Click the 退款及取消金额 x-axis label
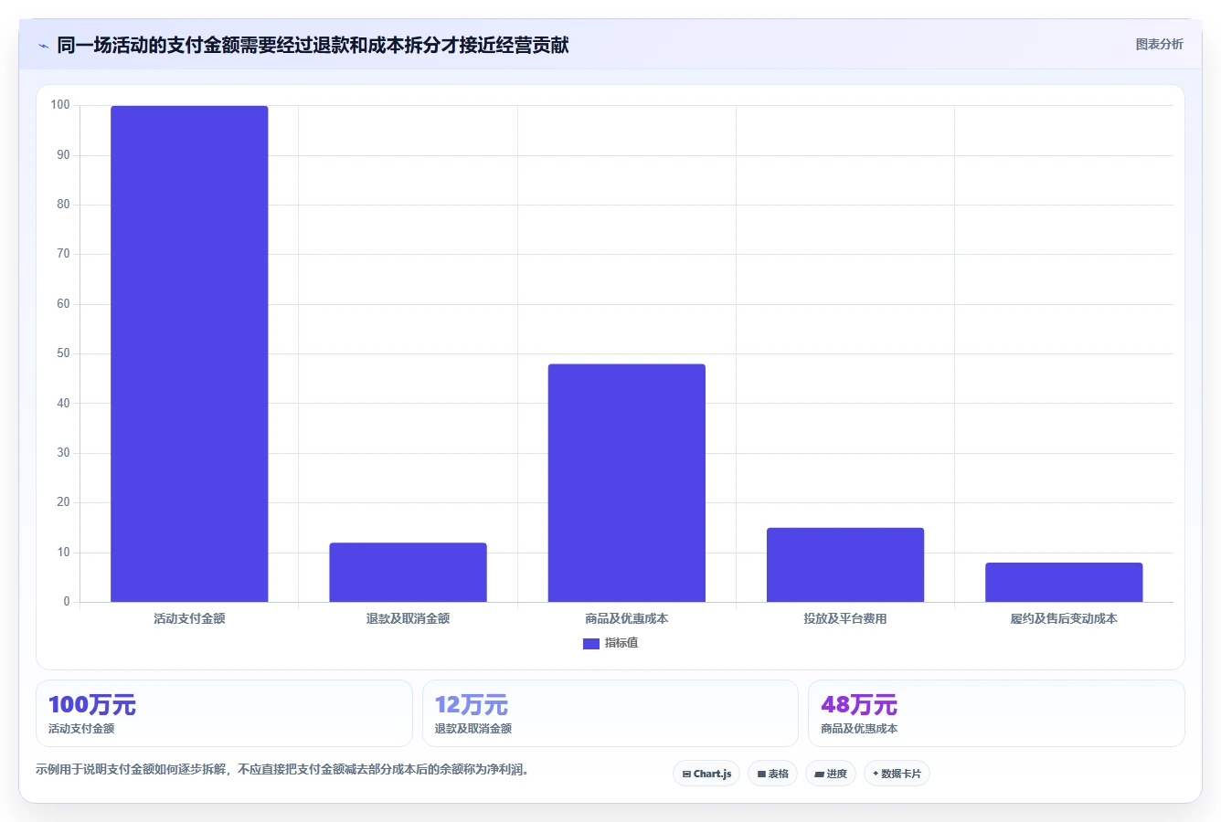 coord(408,618)
